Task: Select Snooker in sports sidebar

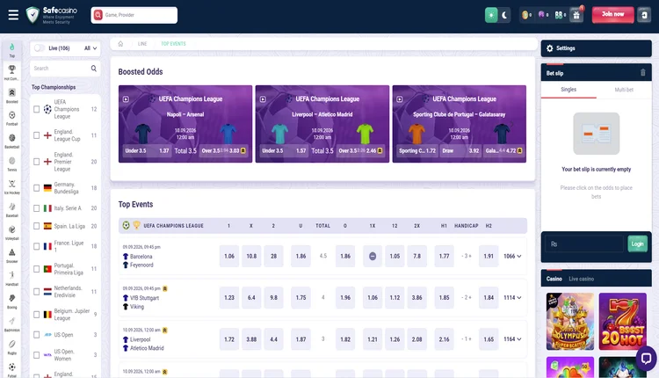Action: (x=11, y=255)
